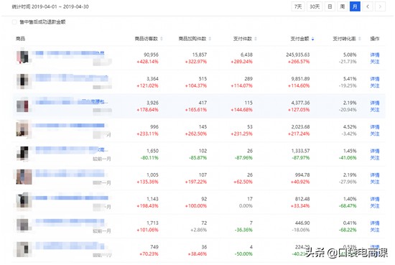The image size is (395, 265).
Task: Click the 统计时间 2019-04-01 ~ 2019-04-30 text
Action: (50, 6)
